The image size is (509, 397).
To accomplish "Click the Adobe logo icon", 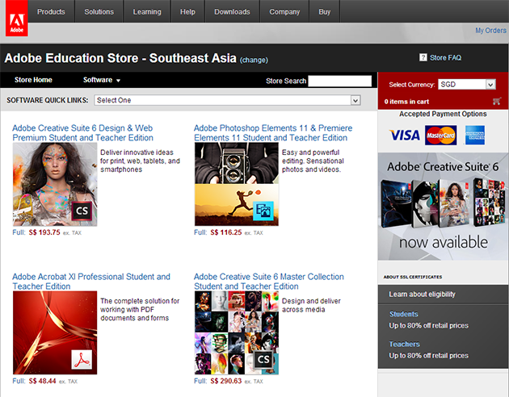I will point(16,18).
